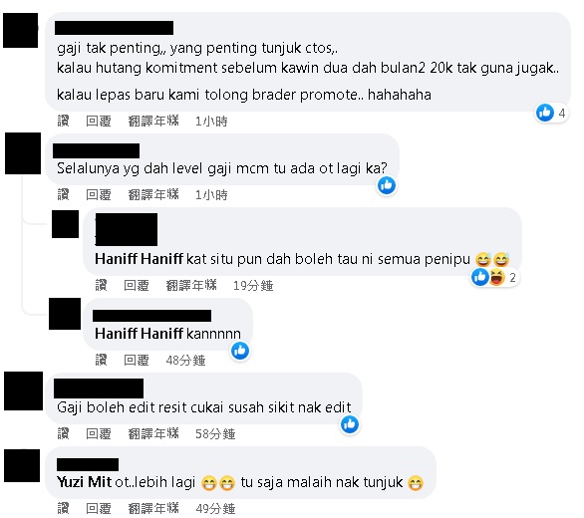Click the avatar of the 'gaji tak penting' commenter

tap(21, 30)
